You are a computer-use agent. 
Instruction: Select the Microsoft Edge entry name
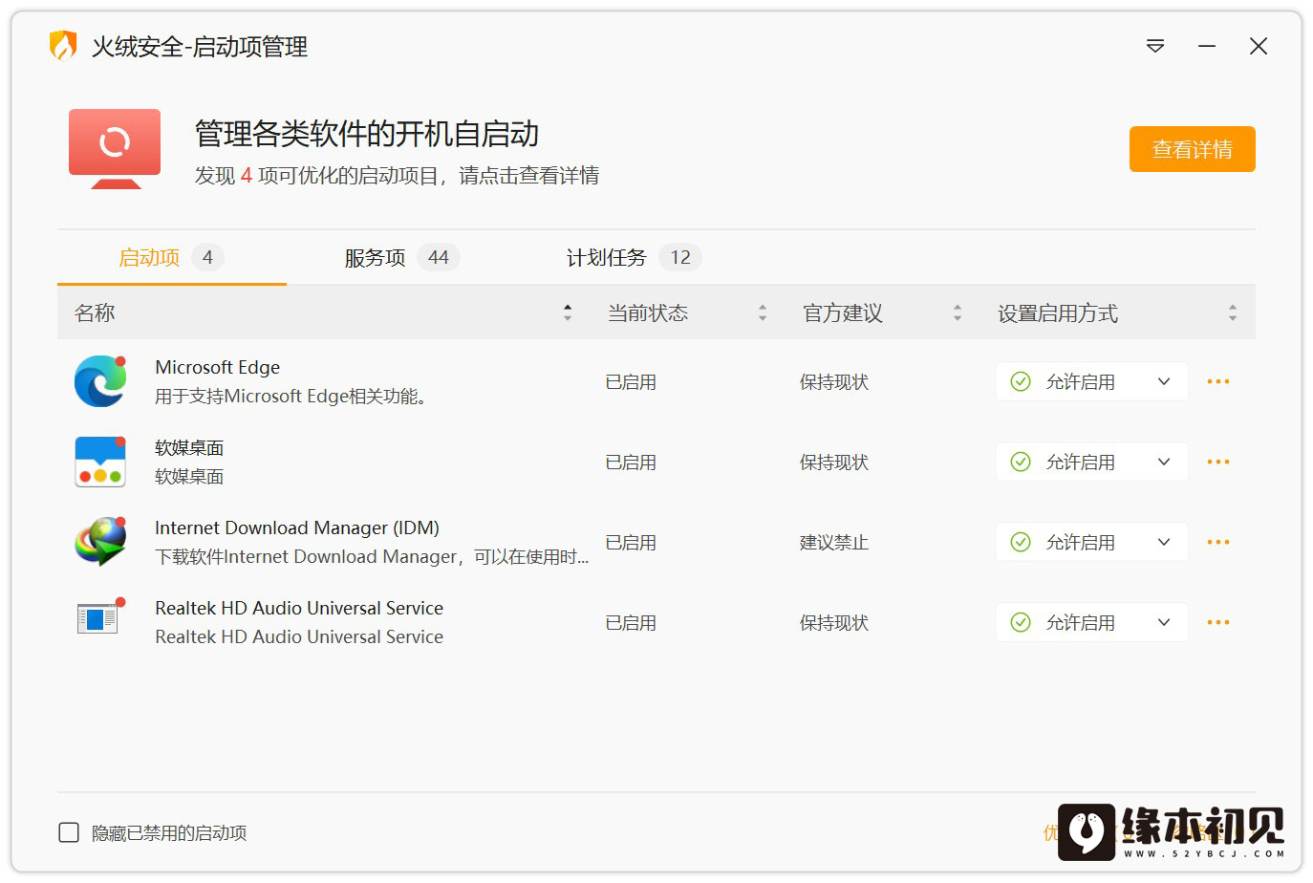(x=218, y=367)
